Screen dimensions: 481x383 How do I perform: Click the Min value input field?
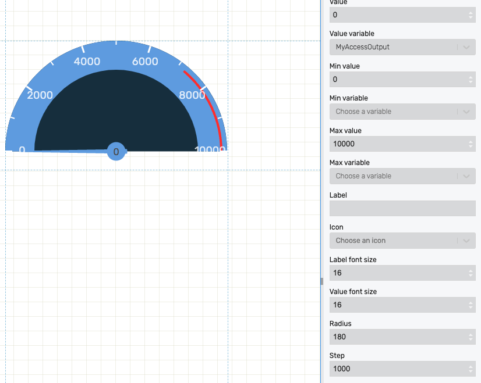point(396,79)
